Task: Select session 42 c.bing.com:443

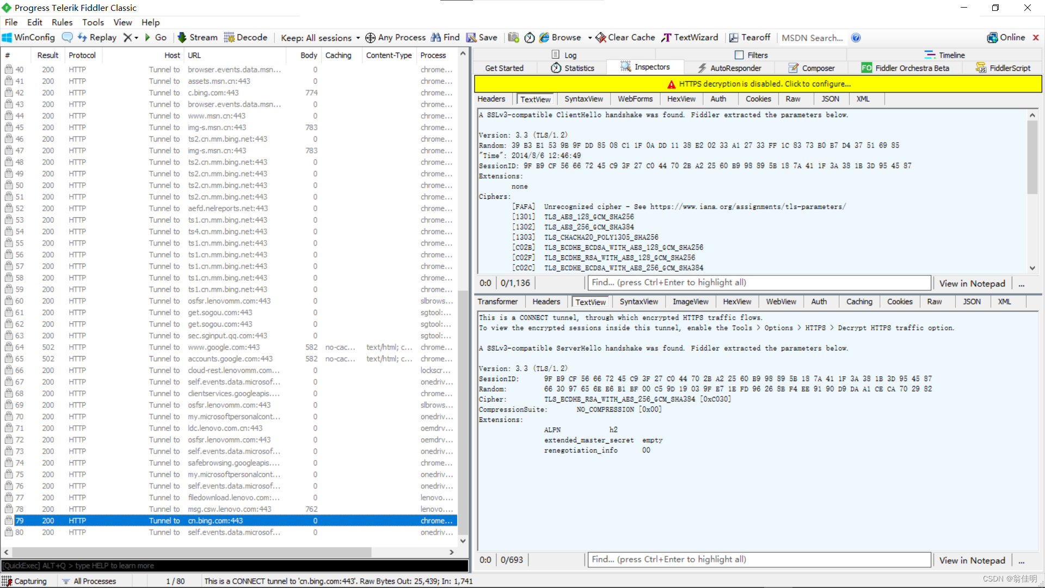Action: coord(230,93)
